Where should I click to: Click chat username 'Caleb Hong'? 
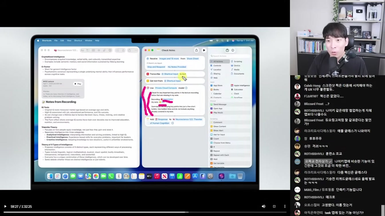point(312,86)
